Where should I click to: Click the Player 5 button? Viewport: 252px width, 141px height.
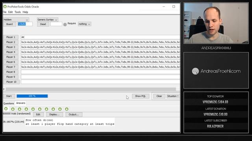coord(11,57)
